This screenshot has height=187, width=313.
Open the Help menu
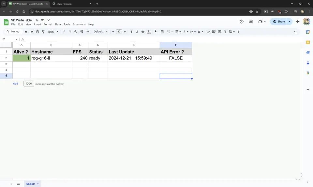[x=91, y=24]
